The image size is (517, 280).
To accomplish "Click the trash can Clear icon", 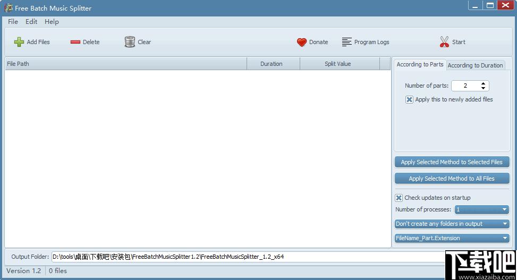I will pyautogui.click(x=130, y=42).
